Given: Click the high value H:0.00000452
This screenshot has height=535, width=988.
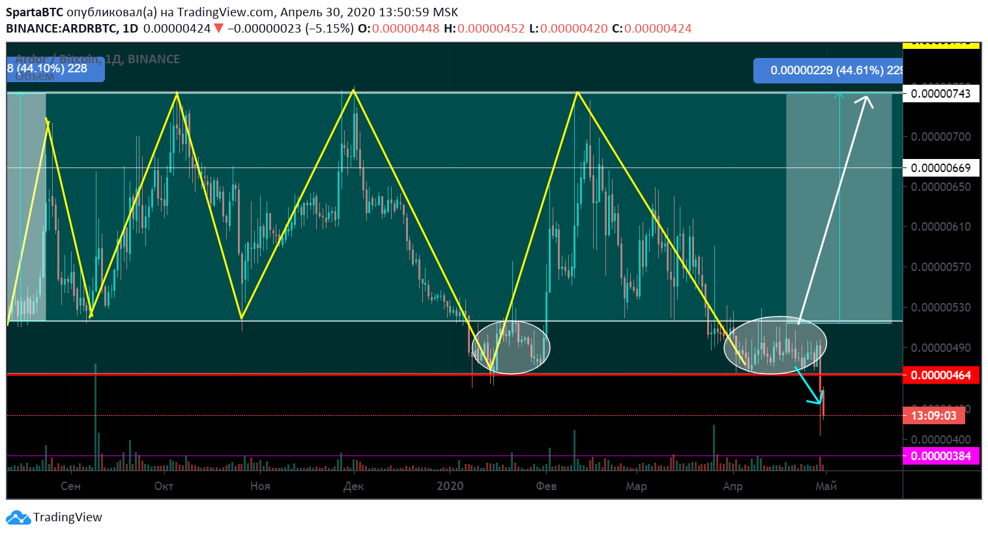Looking at the screenshot, I should tap(484, 29).
